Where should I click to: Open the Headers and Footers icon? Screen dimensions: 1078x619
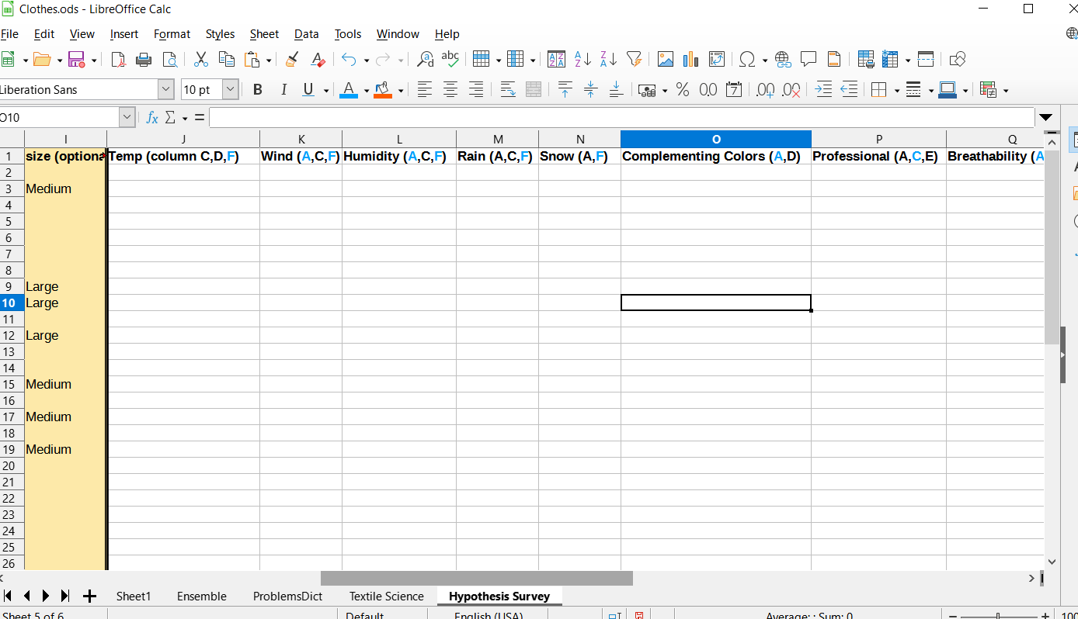coord(834,59)
